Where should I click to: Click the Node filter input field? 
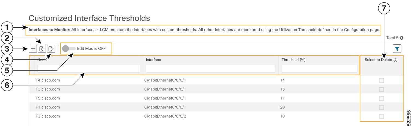point(89,69)
